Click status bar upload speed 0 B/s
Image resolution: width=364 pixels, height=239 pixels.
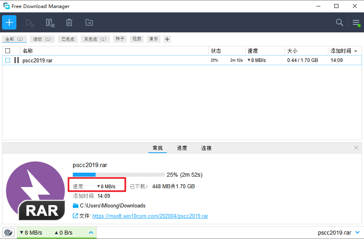tap(64, 233)
